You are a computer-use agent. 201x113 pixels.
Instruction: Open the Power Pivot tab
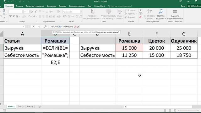pos(100,6)
